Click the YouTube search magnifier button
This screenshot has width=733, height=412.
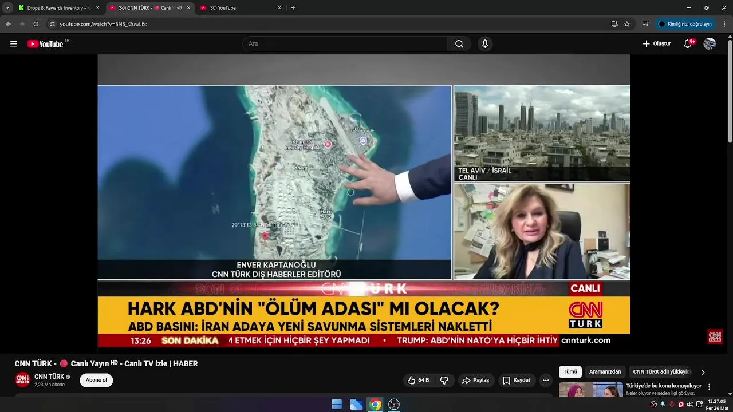click(x=459, y=44)
